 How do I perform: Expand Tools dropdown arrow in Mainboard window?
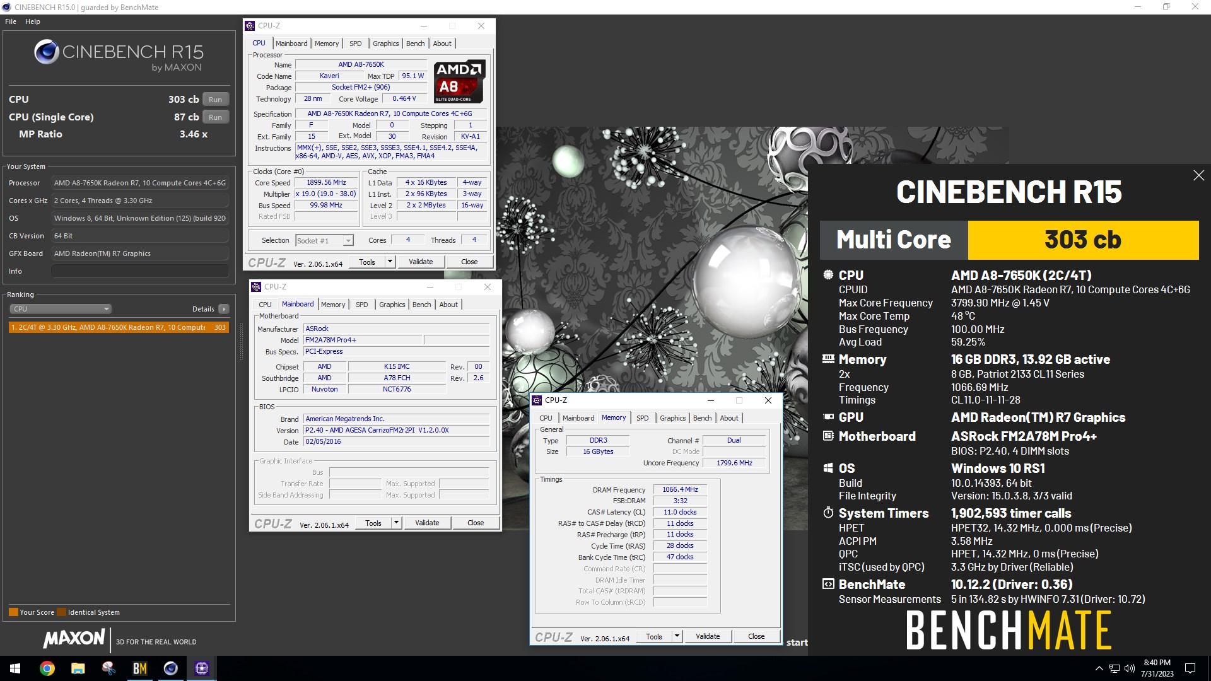tap(396, 523)
